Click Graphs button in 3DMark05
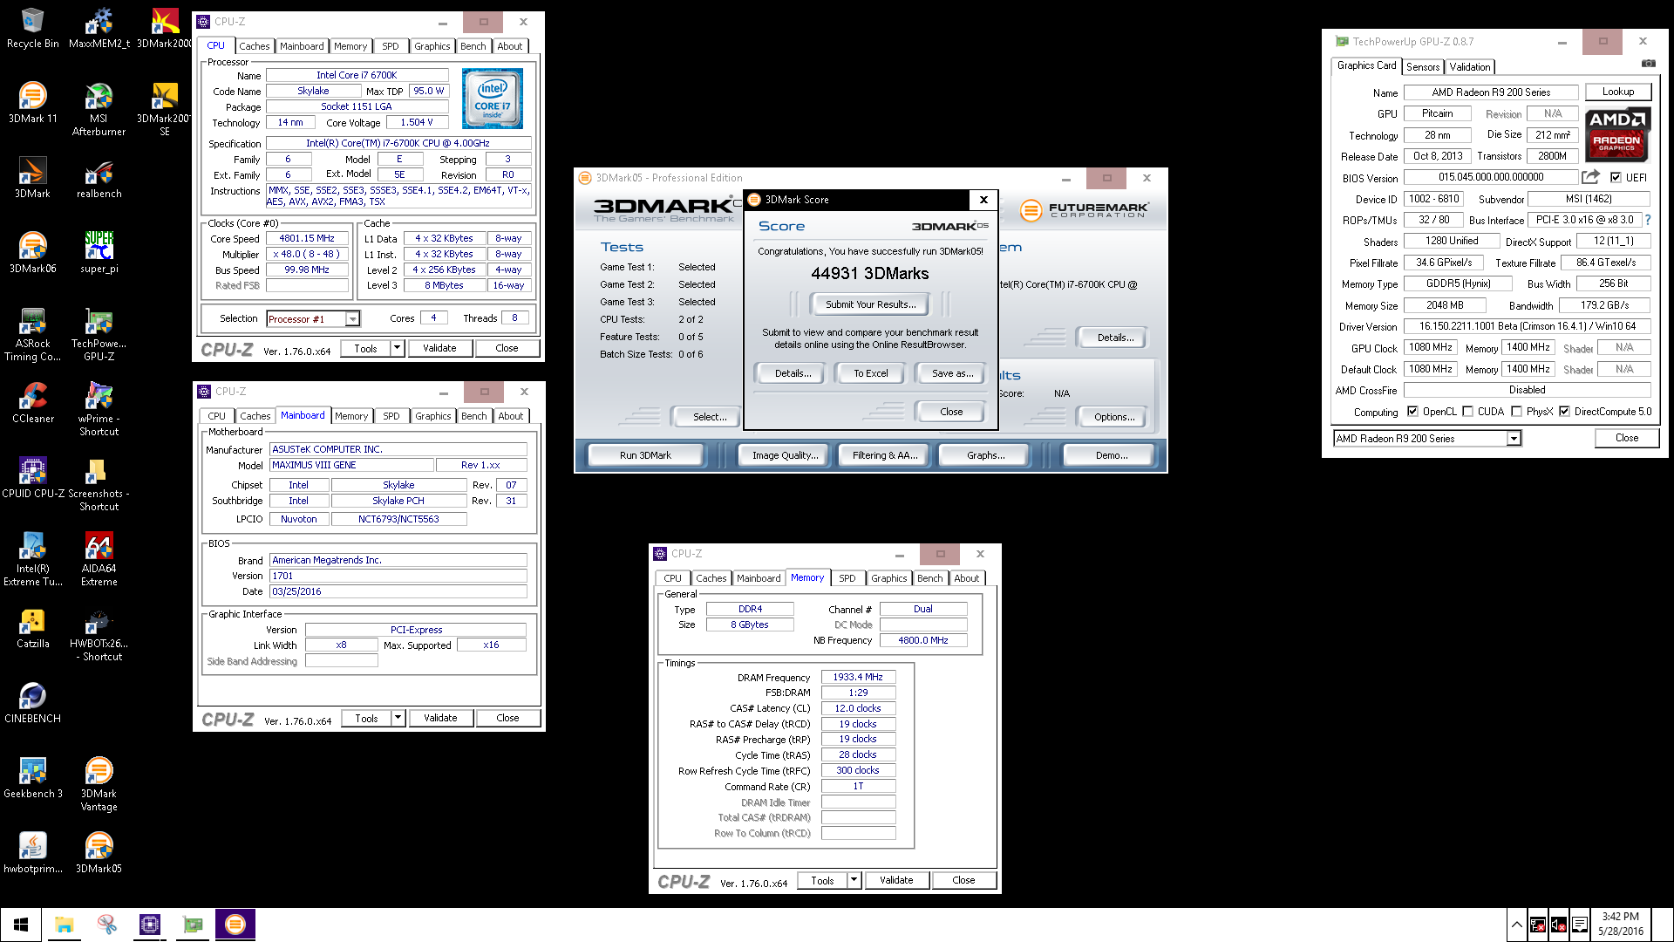 [985, 455]
